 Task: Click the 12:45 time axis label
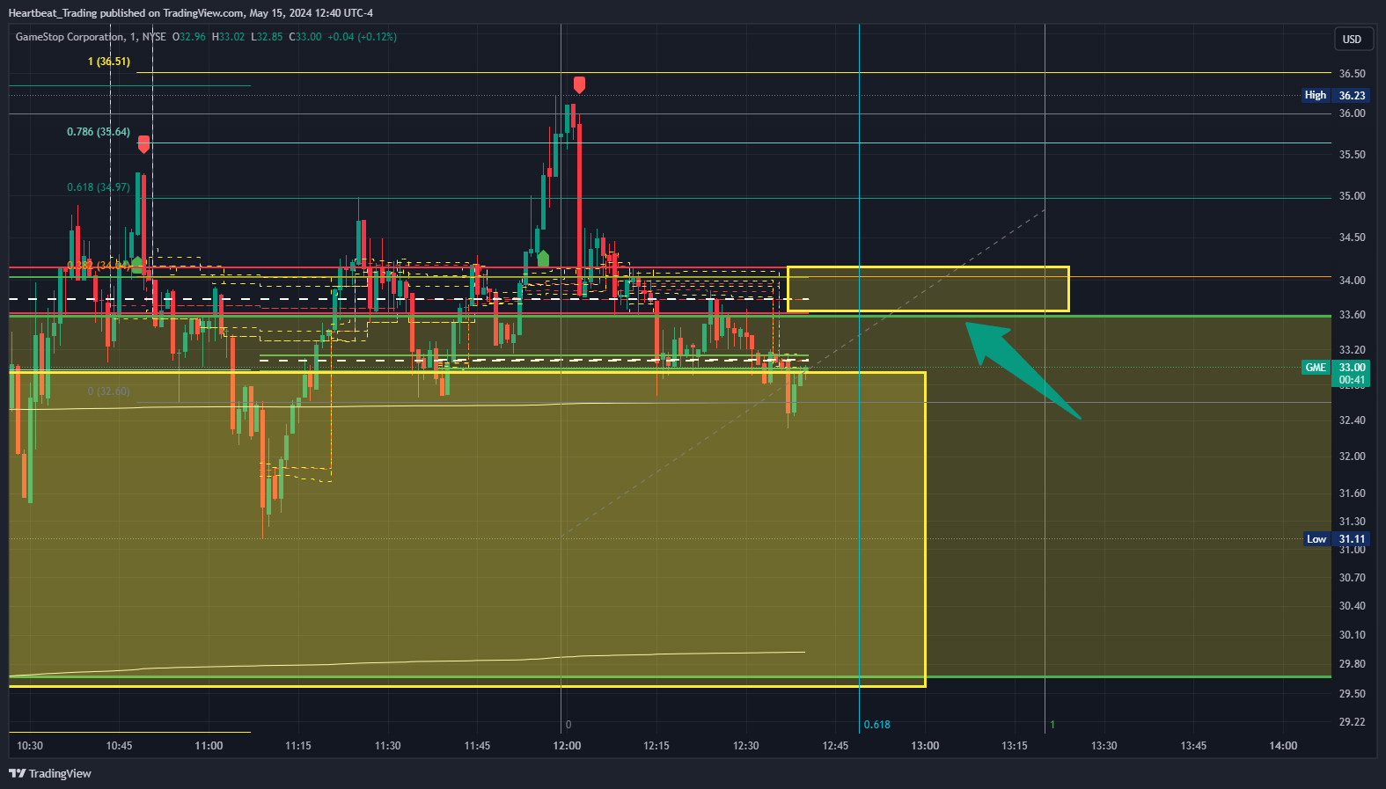coord(835,746)
